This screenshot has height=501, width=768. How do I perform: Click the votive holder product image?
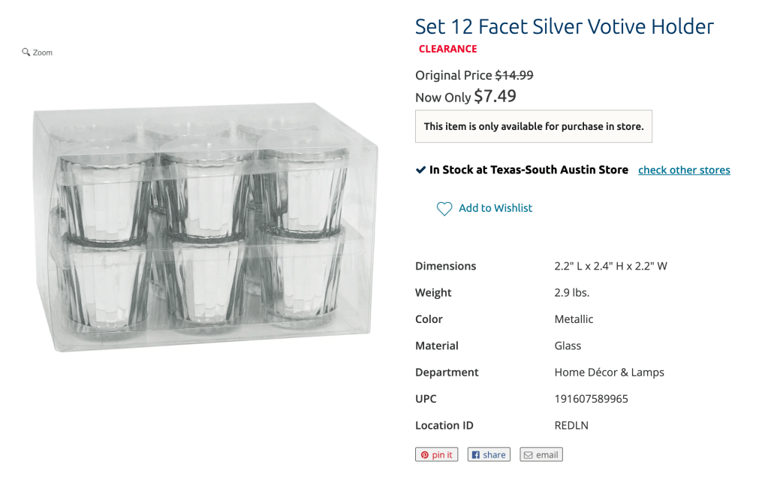click(x=203, y=225)
